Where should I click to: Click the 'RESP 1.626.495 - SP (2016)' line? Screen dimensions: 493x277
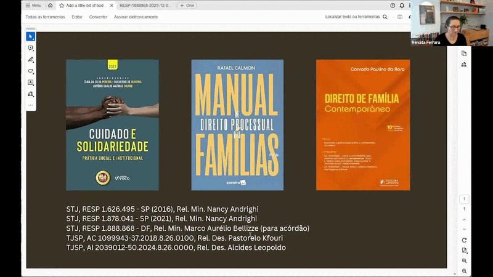[162, 209]
